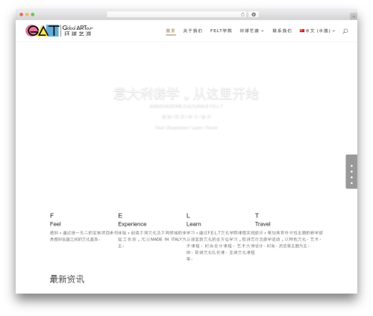
Task: Click the letter F above Feel
Action: [51, 215]
